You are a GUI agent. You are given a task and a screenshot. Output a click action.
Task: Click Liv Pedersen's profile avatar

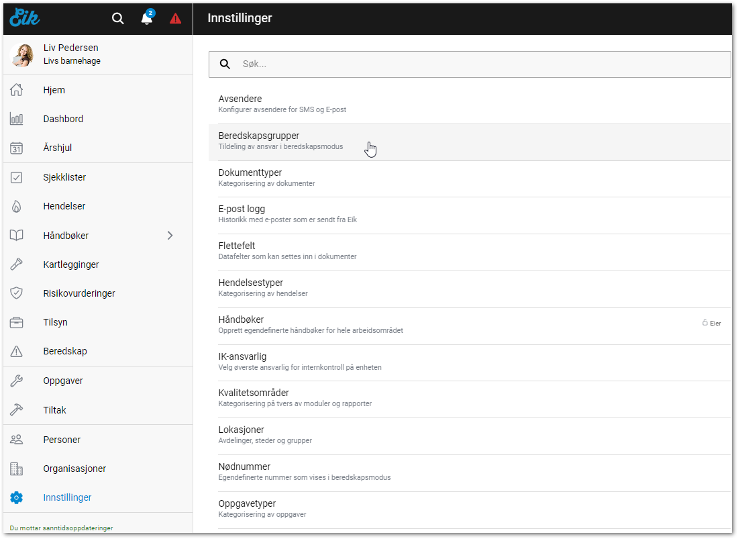tap(22, 54)
